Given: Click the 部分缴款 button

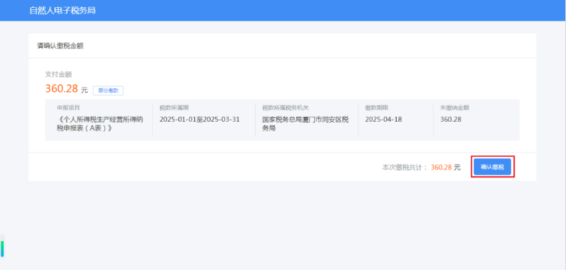Looking at the screenshot, I should (x=108, y=90).
